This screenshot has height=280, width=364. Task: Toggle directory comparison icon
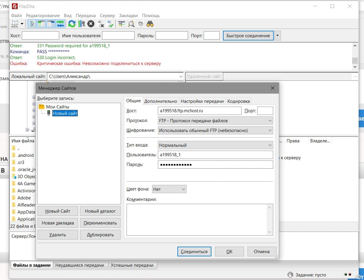(x=131, y=24)
